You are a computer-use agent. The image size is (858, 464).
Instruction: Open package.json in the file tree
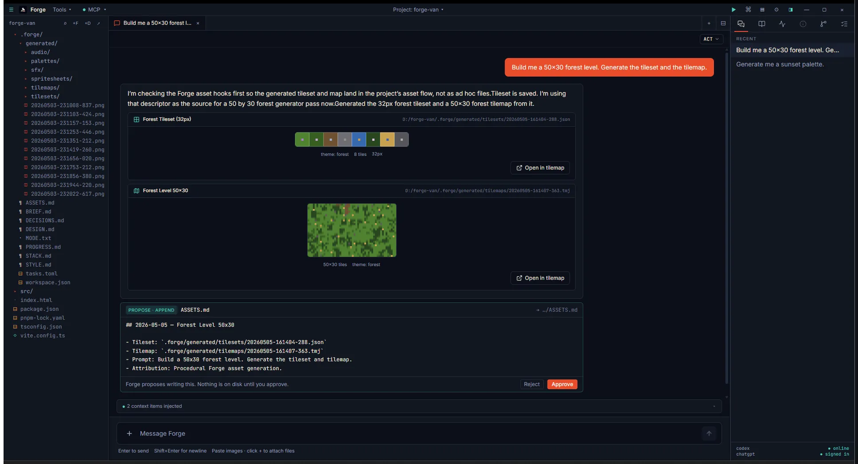click(39, 309)
